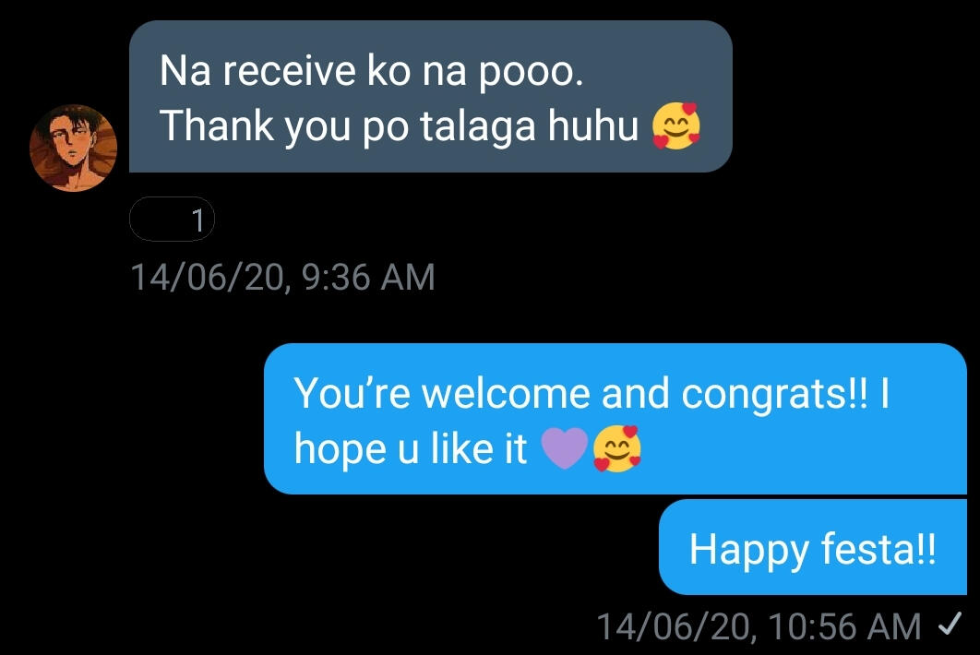This screenshot has width=980, height=655.
Task: Tap the smiling-hearts emoji beside the purple heart
Action: (616, 448)
